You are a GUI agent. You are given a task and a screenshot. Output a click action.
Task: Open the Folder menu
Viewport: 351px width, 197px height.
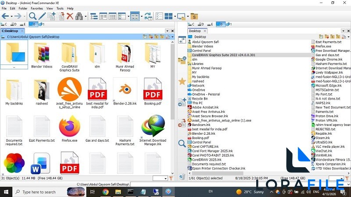point(23,8)
